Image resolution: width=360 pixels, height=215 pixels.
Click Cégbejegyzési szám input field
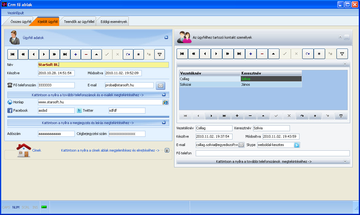[127, 134]
